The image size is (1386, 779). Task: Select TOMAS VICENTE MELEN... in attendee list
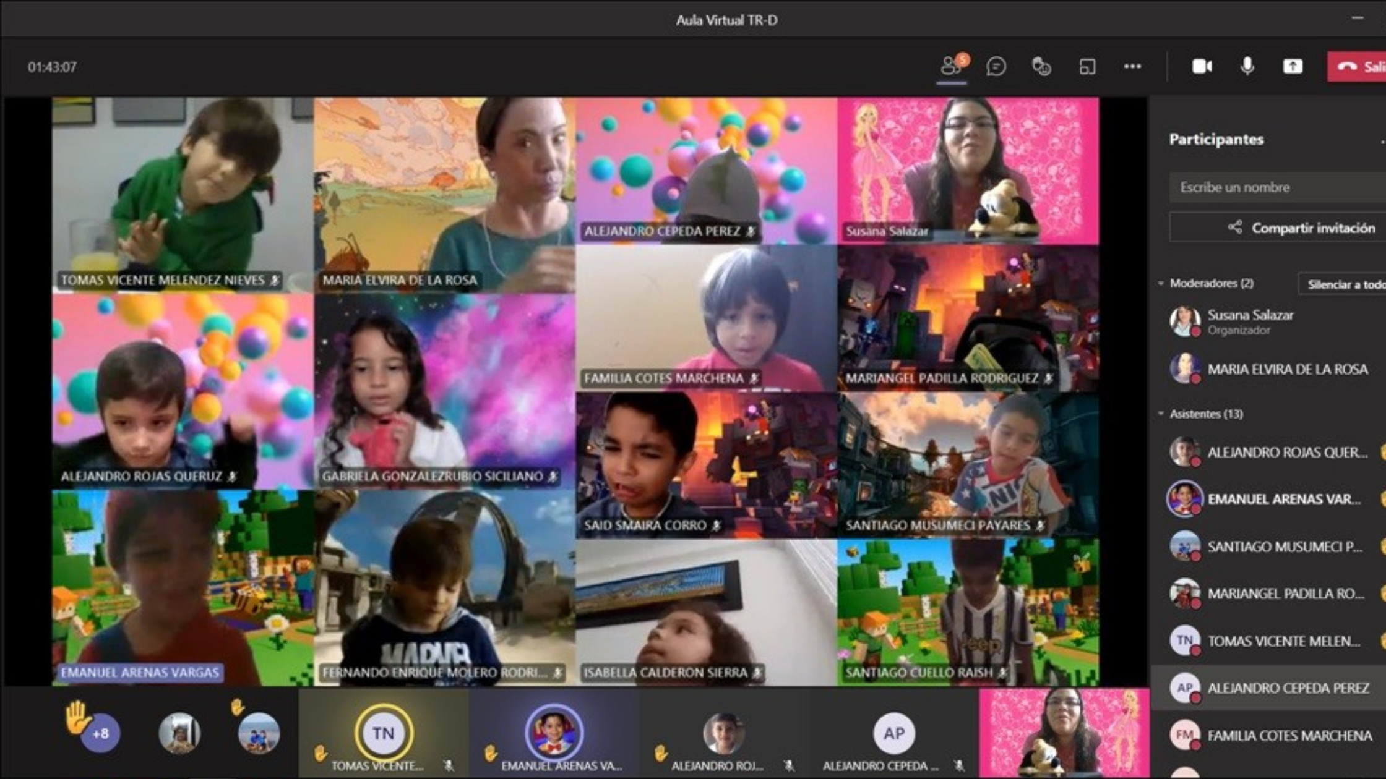1268,641
